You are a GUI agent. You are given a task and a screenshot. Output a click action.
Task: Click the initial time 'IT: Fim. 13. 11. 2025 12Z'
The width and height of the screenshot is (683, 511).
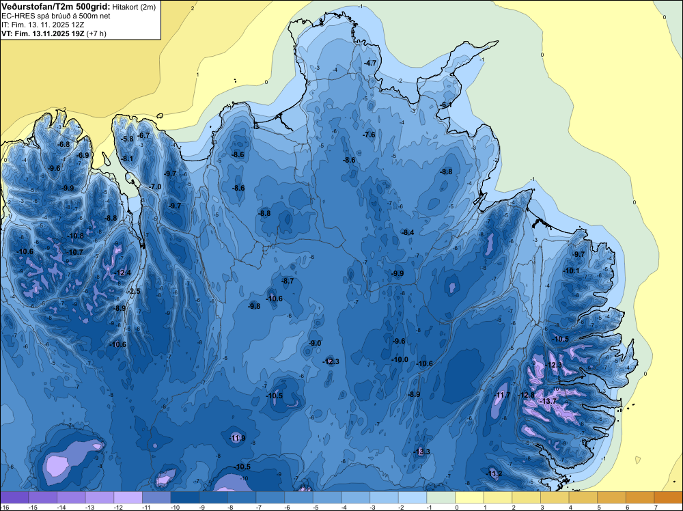coord(42,25)
